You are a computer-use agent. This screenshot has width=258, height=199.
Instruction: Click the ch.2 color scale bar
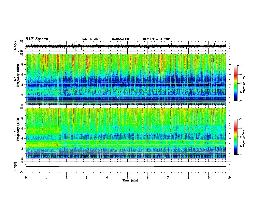coord(236,137)
